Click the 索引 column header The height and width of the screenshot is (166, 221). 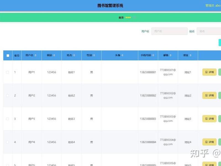click(17, 56)
